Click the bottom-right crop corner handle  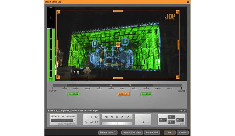point(178,77)
